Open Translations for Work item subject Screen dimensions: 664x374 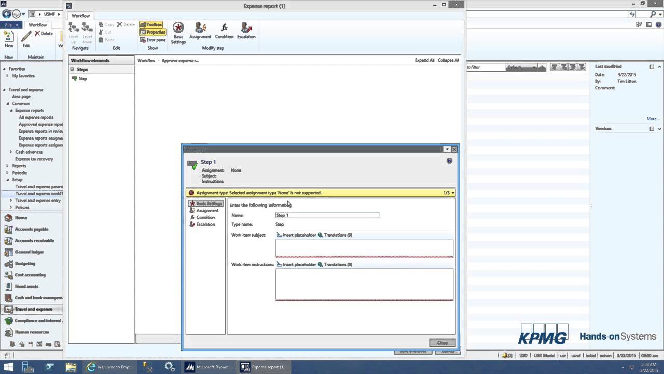point(335,235)
